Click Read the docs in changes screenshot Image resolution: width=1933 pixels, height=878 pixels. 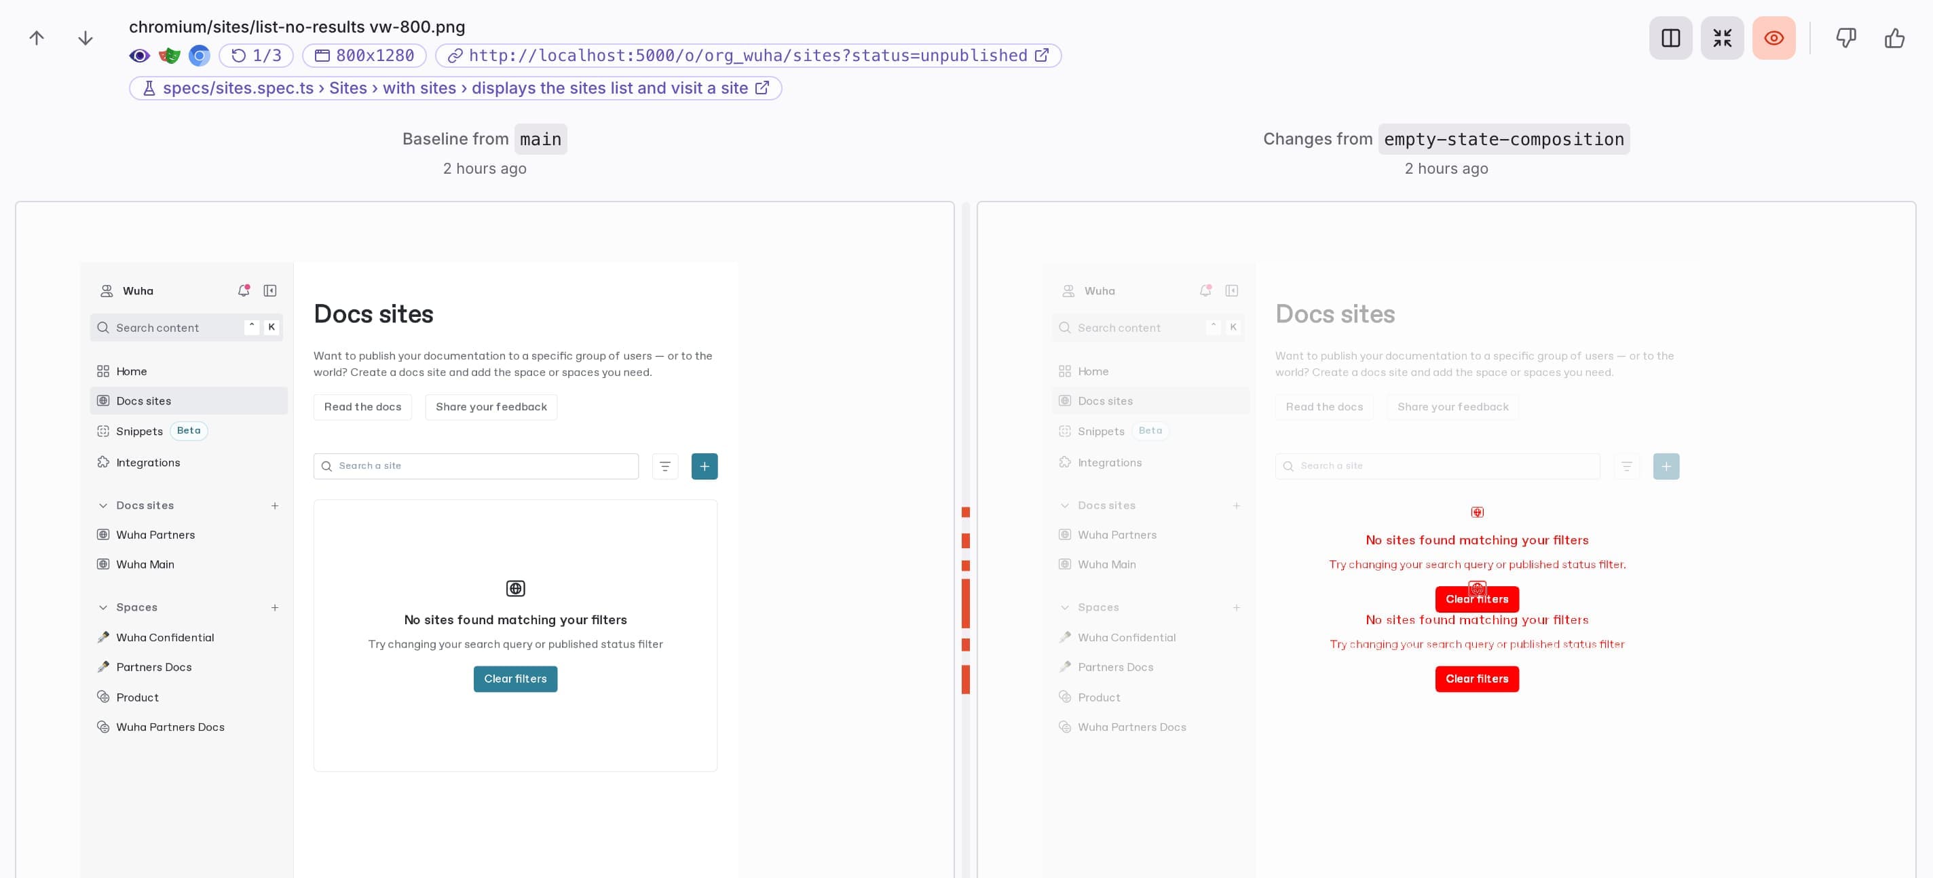[x=1324, y=406]
